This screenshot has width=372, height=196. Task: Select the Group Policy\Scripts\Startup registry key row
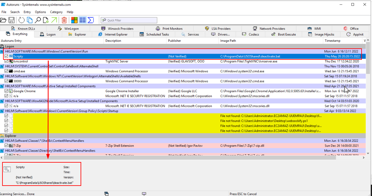pos(183,111)
